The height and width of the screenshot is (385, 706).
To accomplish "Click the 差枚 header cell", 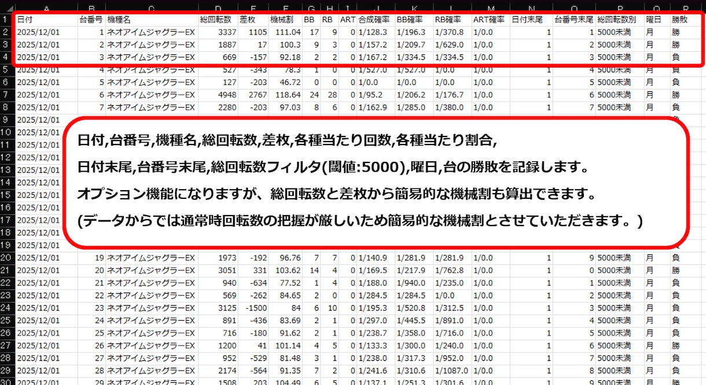I will point(253,19).
